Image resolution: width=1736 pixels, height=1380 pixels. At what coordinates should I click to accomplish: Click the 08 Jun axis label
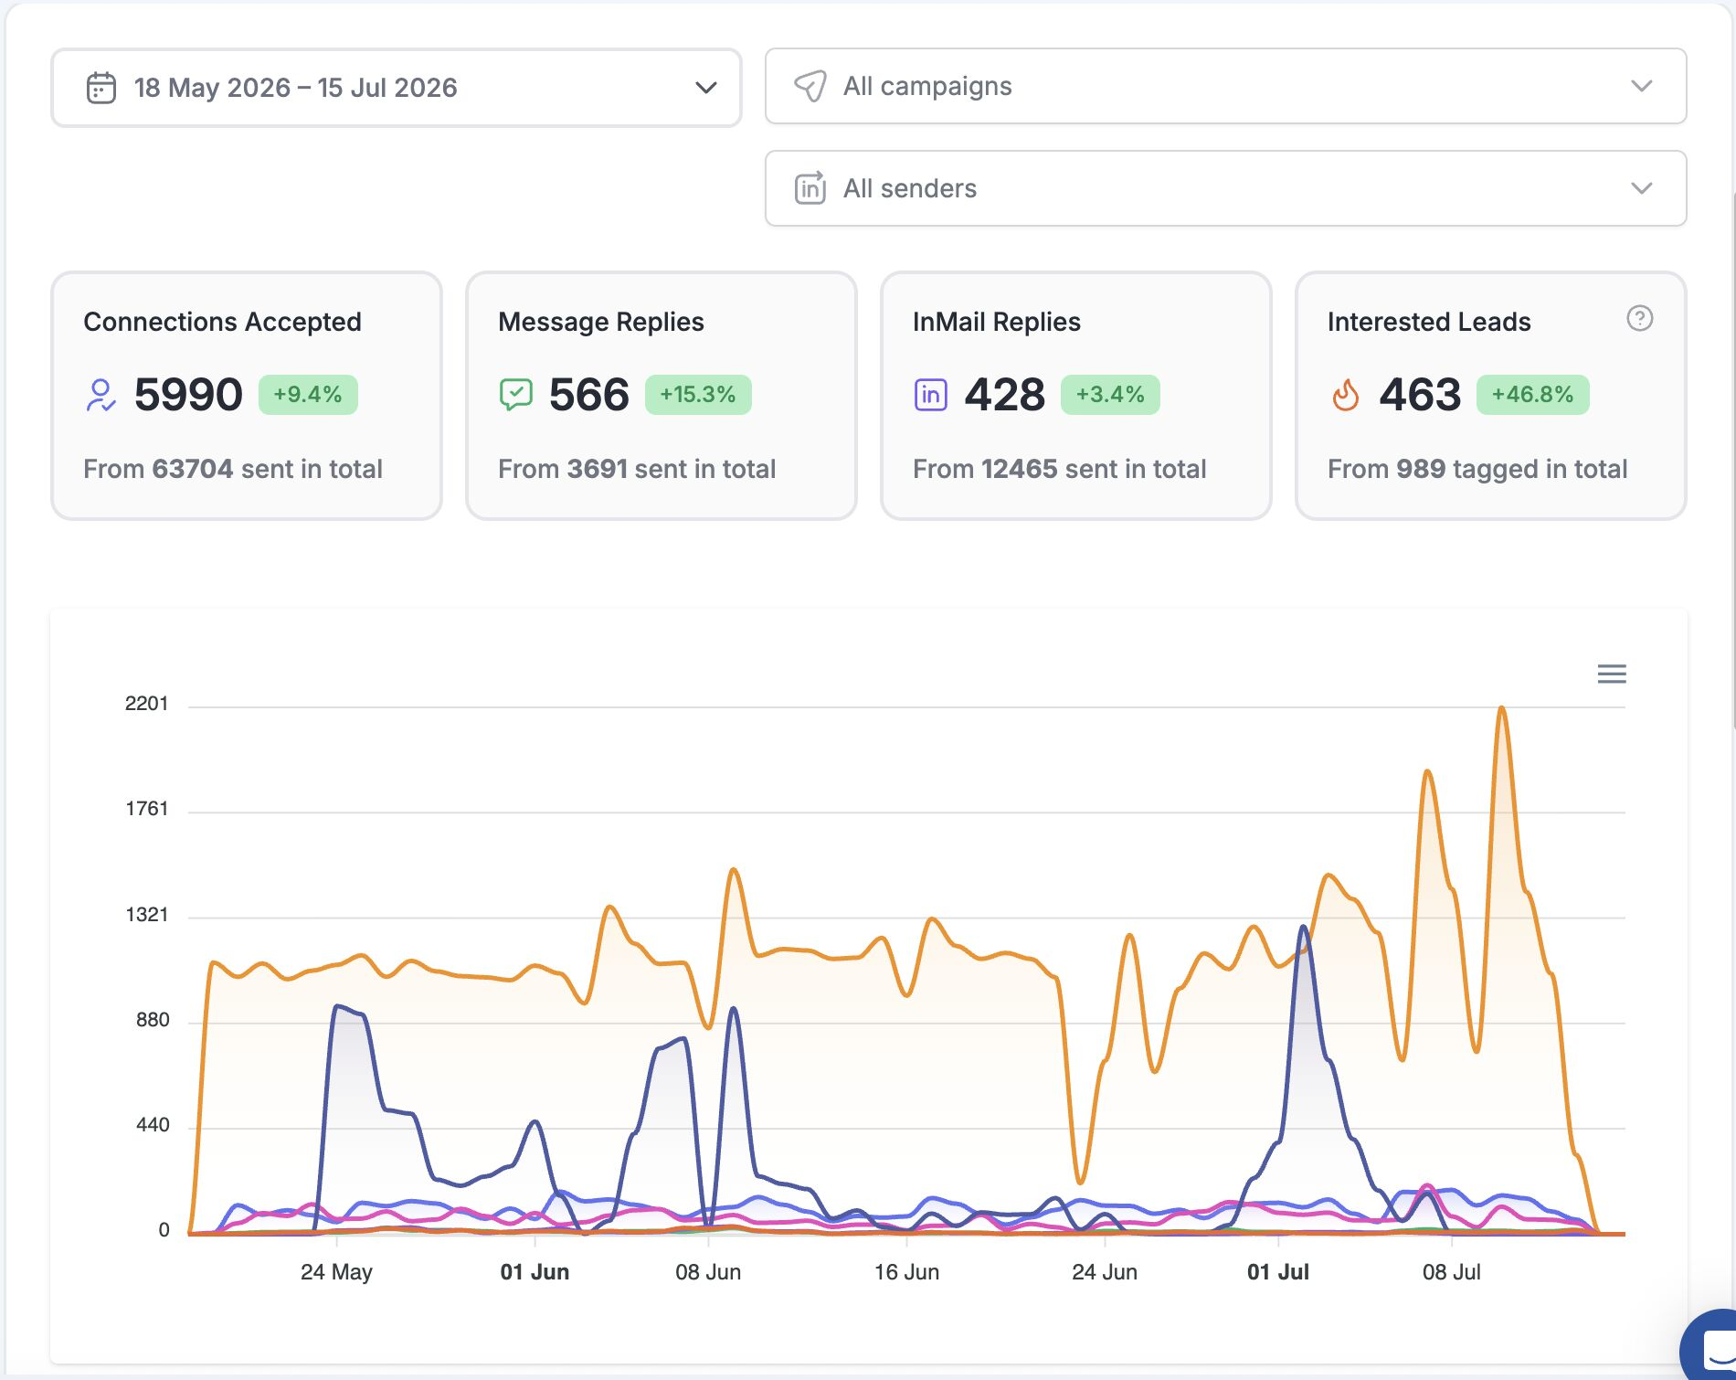pos(708,1272)
